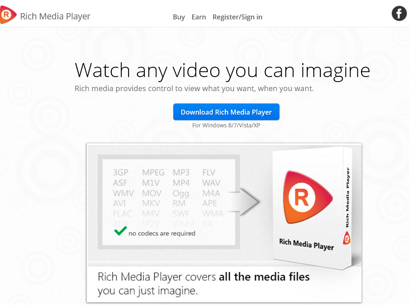Click the Ogg format label
This screenshot has width=409, height=305.
[x=181, y=194]
